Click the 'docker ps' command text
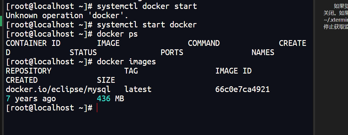This screenshot has width=348, height=135. click(117, 34)
